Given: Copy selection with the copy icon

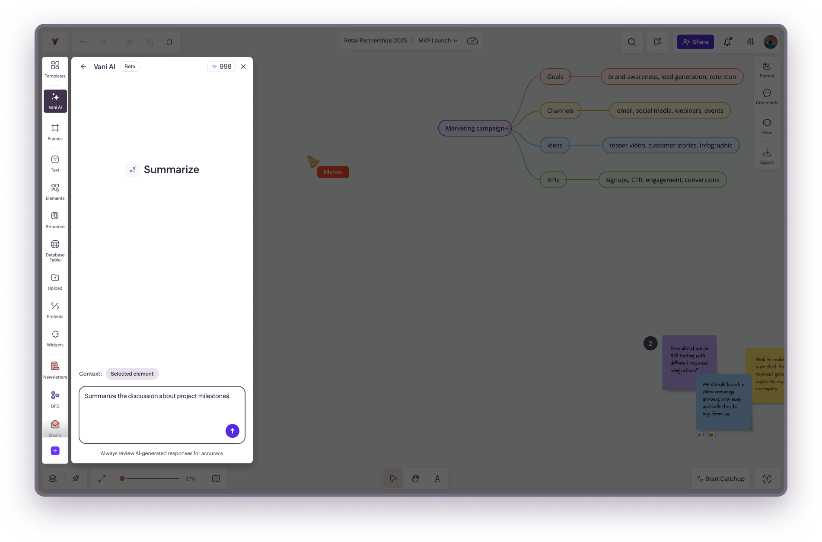Looking at the screenshot, I should tap(150, 42).
